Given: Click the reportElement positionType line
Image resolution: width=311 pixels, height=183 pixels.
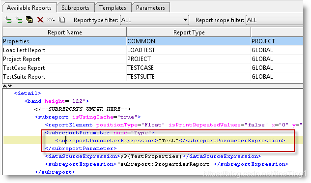Looking at the screenshot, I should [x=173, y=125].
